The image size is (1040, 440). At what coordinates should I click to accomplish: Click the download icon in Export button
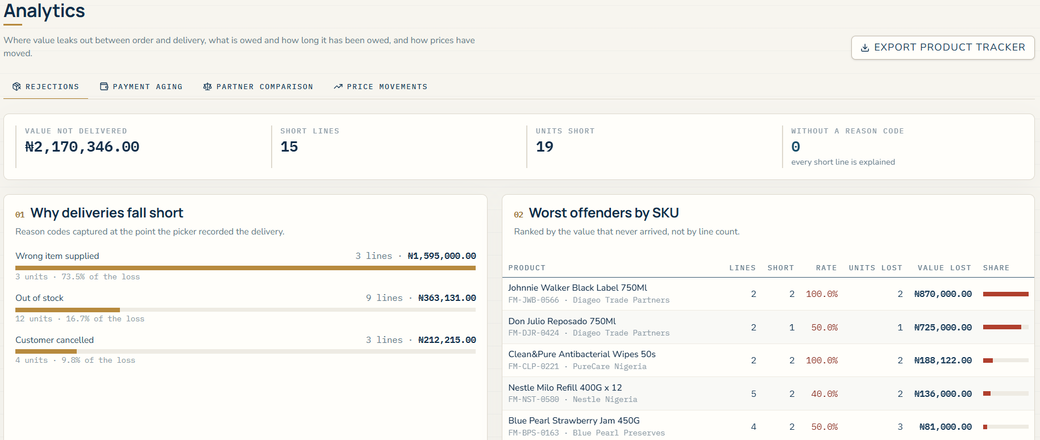click(x=865, y=48)
